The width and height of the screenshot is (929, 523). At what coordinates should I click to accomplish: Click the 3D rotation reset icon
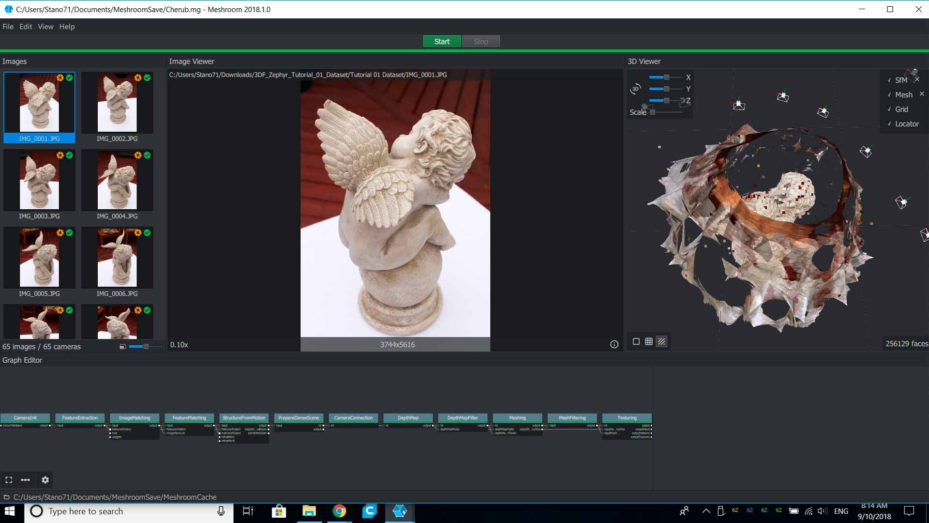[x=635, y=89]
